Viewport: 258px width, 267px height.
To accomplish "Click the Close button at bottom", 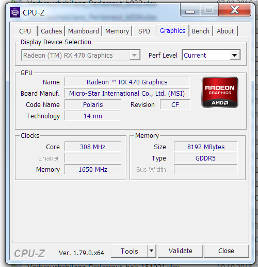I will [226, 251].
